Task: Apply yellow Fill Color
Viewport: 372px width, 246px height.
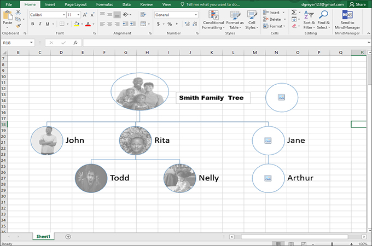Action: tap(77, 24)
